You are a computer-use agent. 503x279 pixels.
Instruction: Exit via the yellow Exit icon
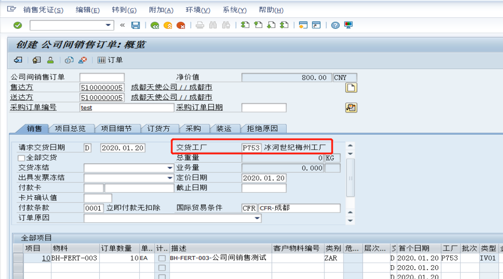168,25
